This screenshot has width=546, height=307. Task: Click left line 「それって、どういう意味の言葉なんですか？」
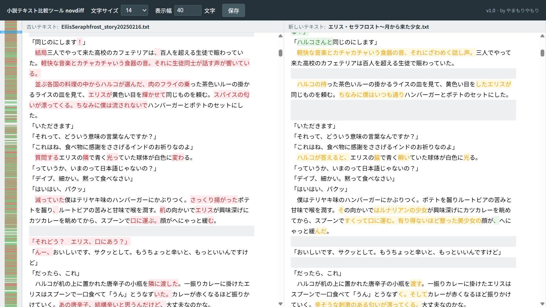coord(94,136)
